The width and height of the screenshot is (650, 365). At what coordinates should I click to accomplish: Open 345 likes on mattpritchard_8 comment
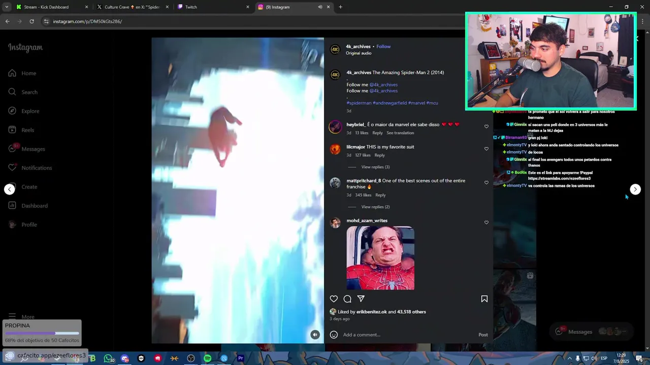(363, 195)
